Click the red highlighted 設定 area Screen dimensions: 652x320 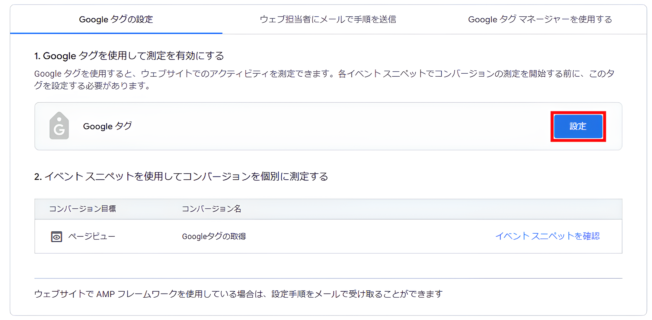pos(577,126)
